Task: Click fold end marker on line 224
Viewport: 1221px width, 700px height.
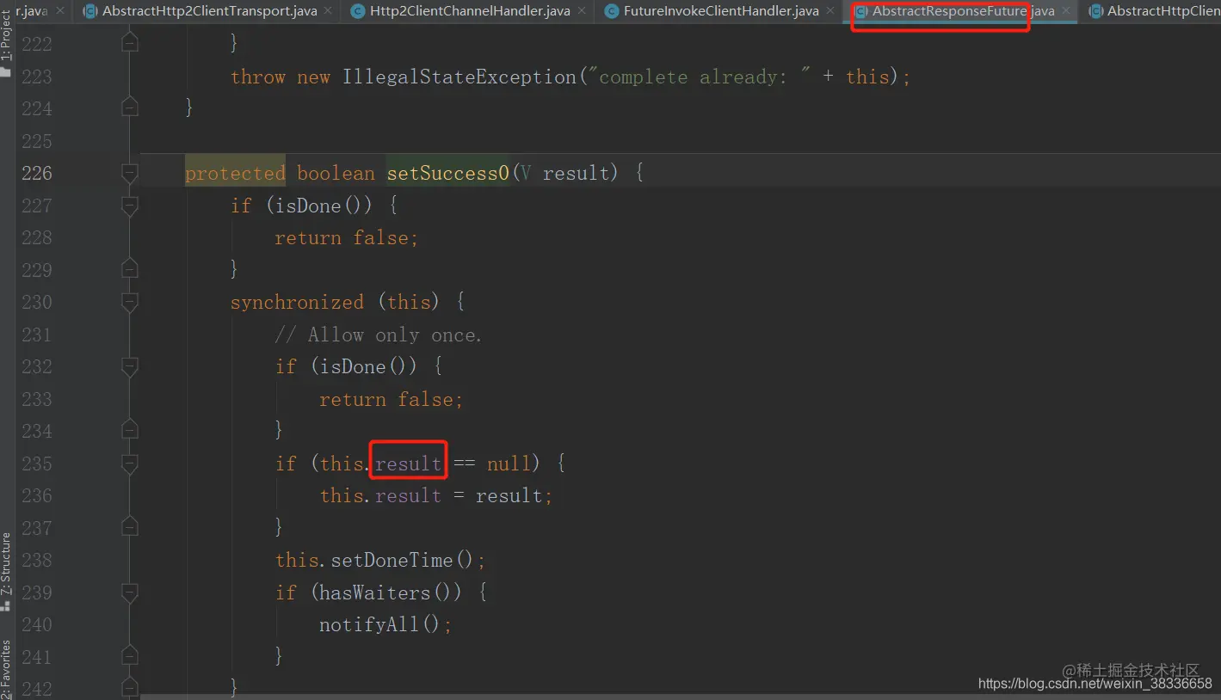Action: [130, 107]
